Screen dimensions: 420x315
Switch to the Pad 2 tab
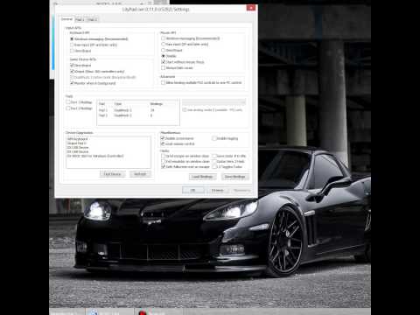click(x=92, y=19)
